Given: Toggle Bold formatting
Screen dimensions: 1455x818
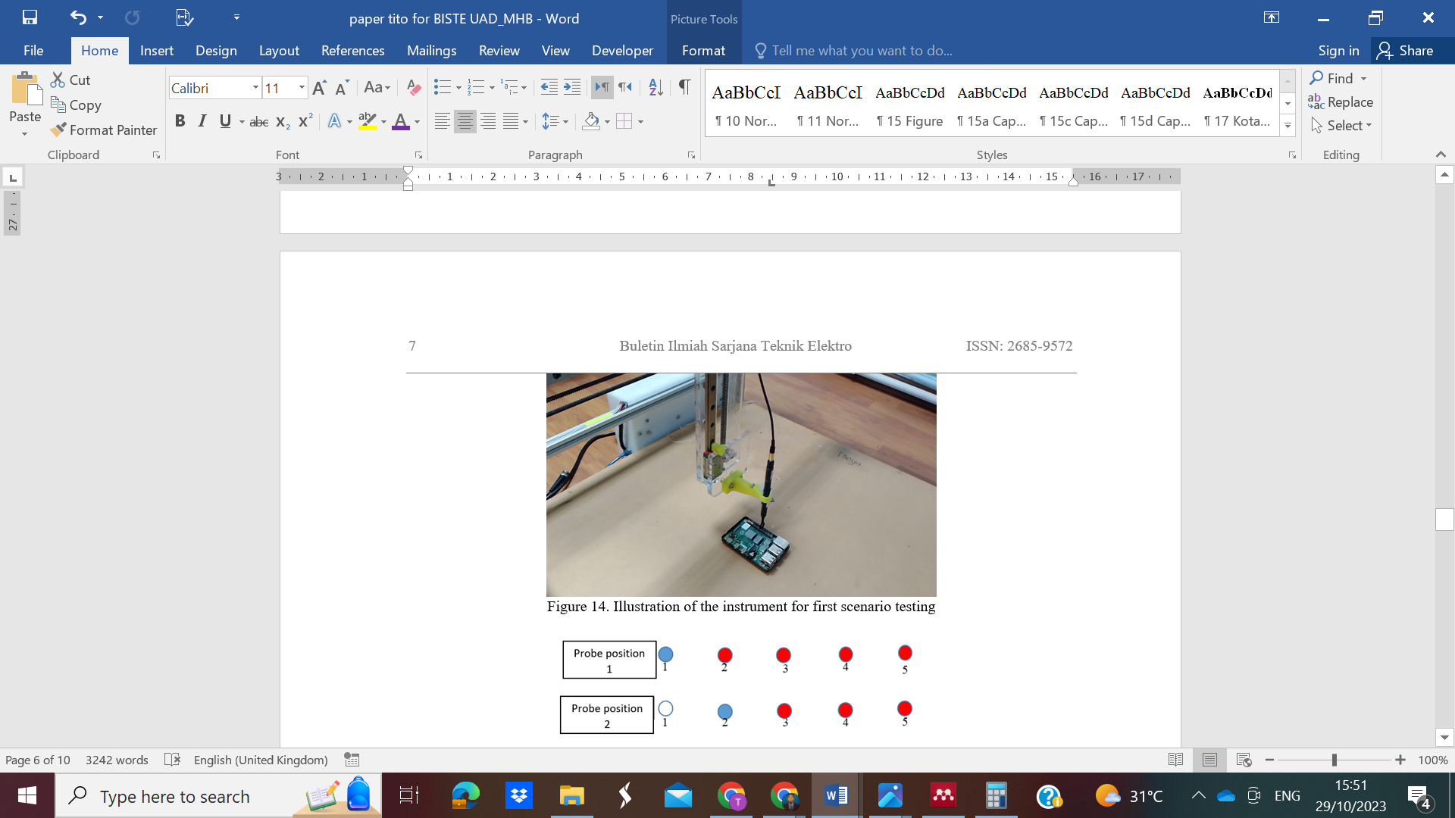Looking at the screenshot, I should coord(180,121).
